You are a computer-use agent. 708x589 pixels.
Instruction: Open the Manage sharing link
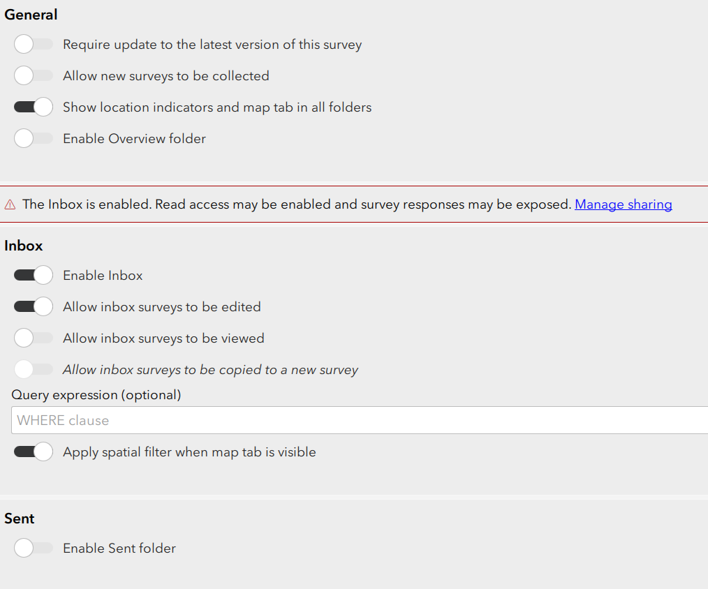point(624,204)
